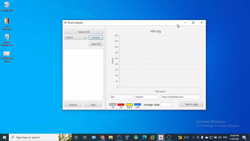This screenshot has width=250, height=141.
Task: Open VirtualBox cube icon in taskbar
Action: coord(127,137)
